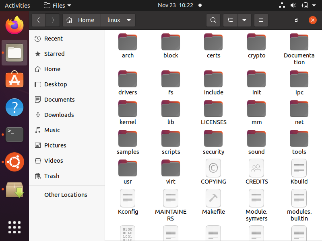Image resolution: width=322 pixels, height=241 pixels.
Task: Click Activities in the top bar
Action: 17,6
